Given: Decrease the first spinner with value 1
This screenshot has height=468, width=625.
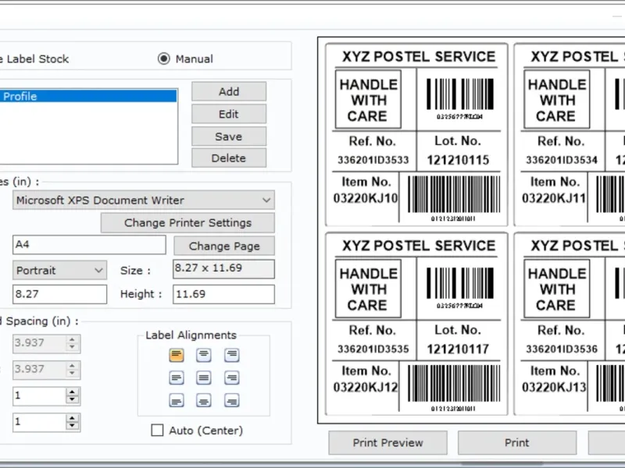Looking at the screenshot, I should (x=72, y=400).
